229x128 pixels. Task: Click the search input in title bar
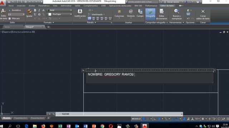click(143, 2)
